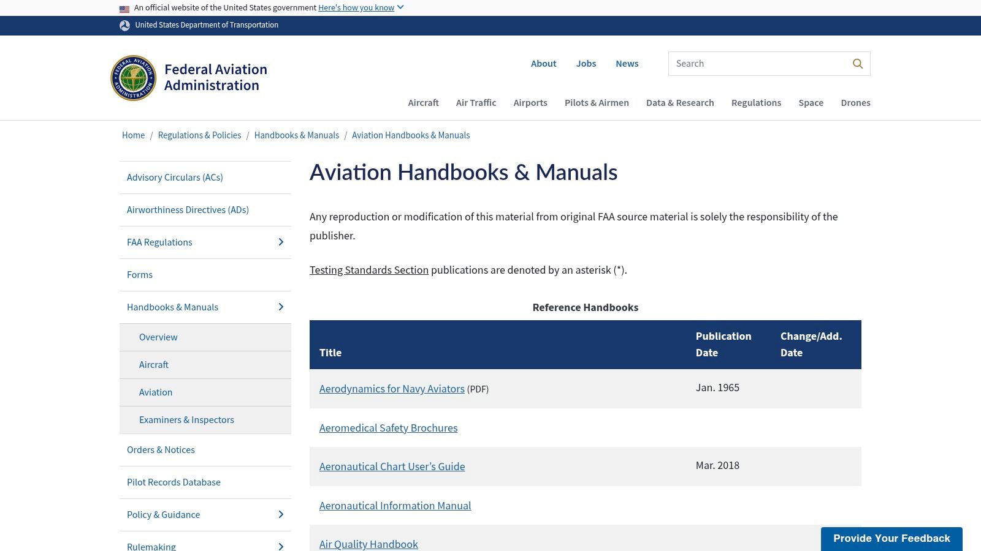This screenshot has height=551, width=981.
Task: Select Examiners & Inspectors in sidebar submenu
Action: (186, 420)
